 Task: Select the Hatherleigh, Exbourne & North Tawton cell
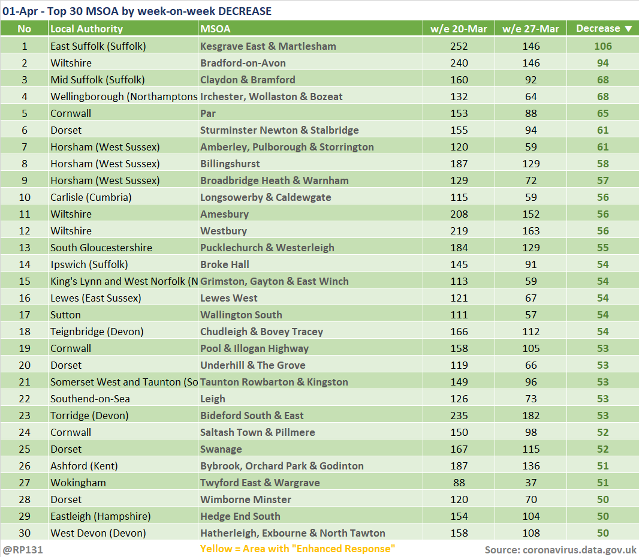293,533
